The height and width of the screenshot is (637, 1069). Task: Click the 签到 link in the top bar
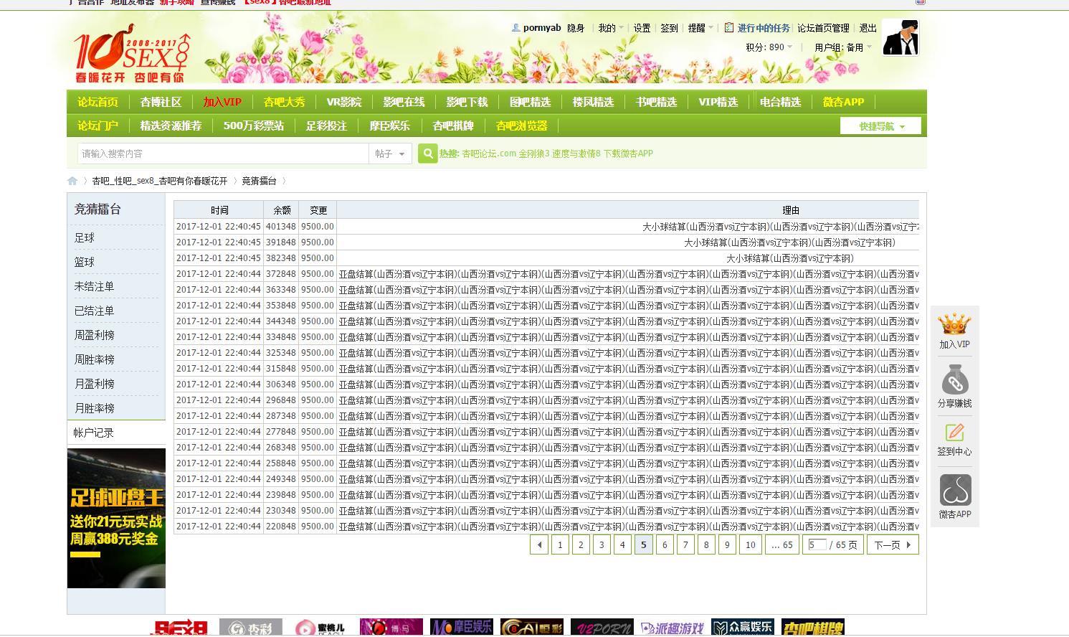click(669, 28)
